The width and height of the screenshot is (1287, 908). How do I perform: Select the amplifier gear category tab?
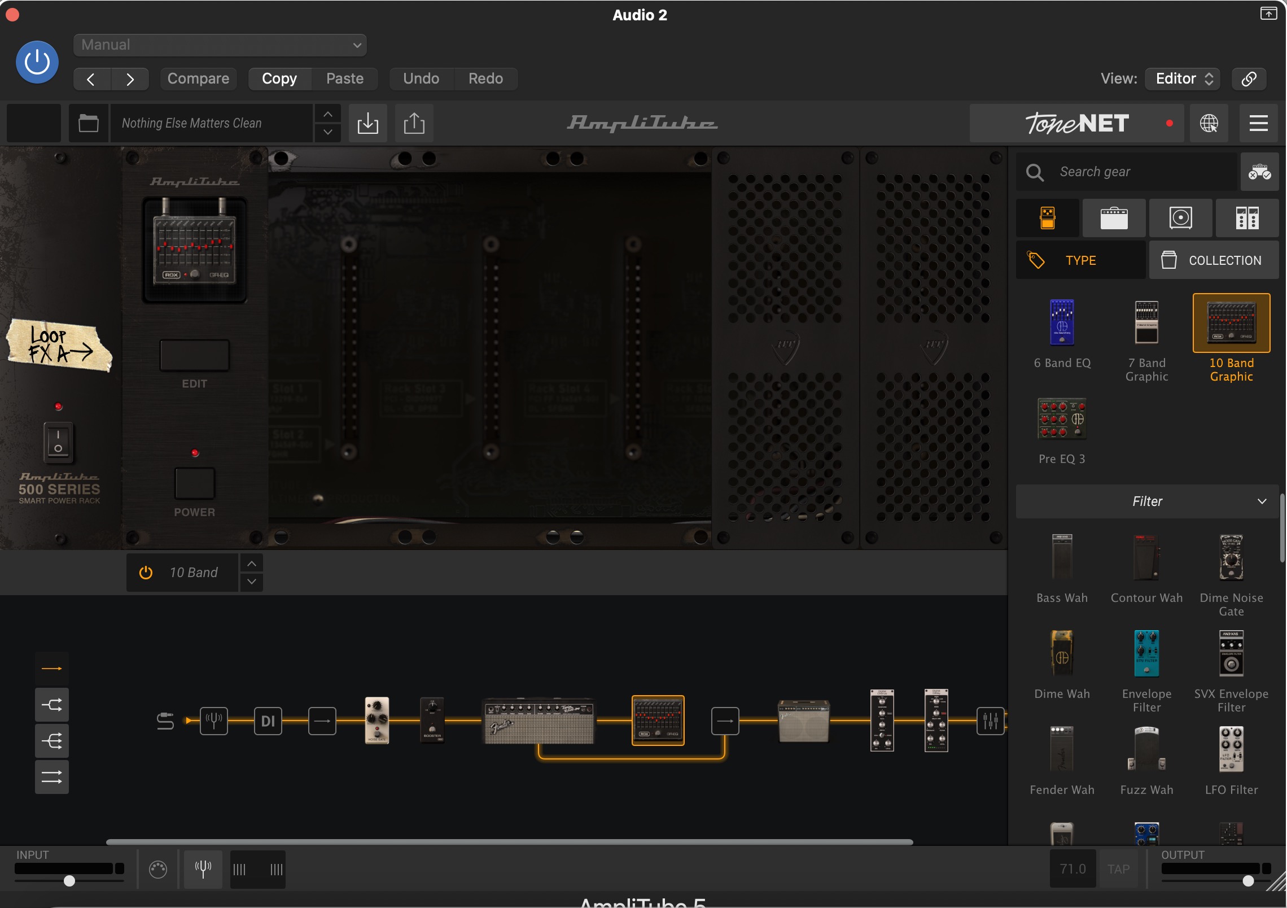pyautogui.click(x=1114, y=218)
